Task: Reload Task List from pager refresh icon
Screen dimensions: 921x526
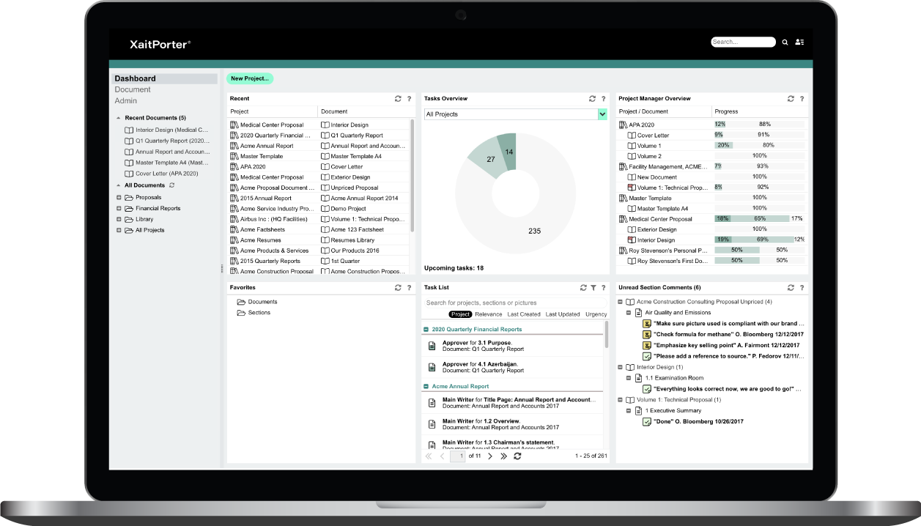Action: pos(517,456)
